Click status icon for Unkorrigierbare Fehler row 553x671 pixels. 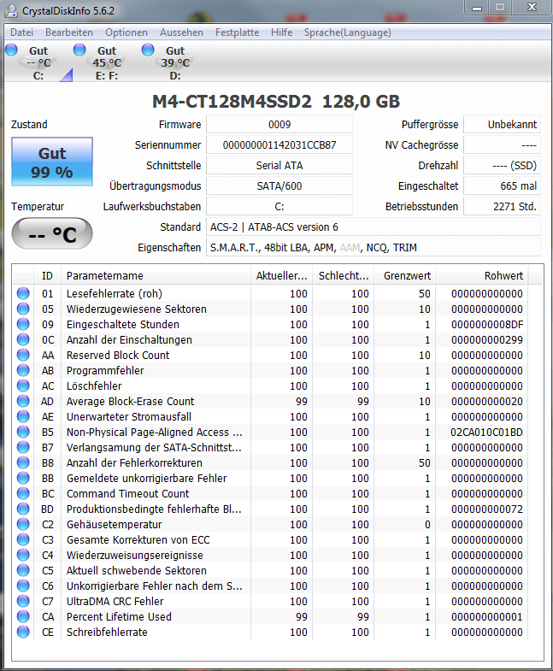[x=23, y=586]
